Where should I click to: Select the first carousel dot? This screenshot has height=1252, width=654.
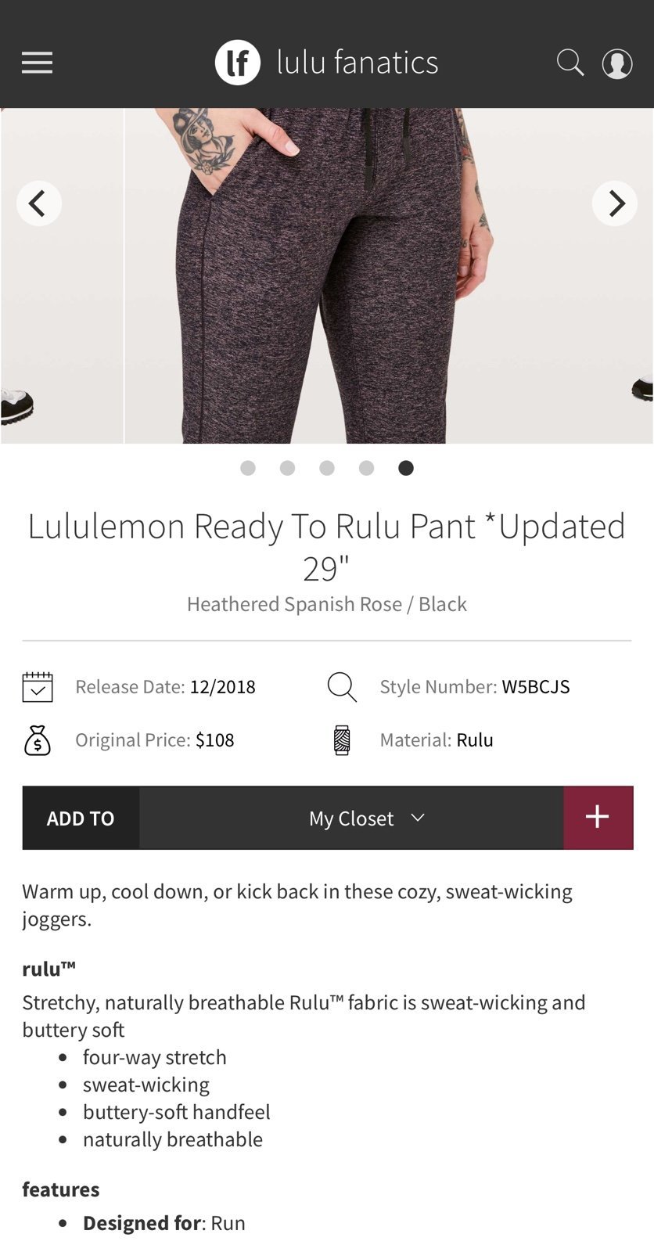(248, 468)
